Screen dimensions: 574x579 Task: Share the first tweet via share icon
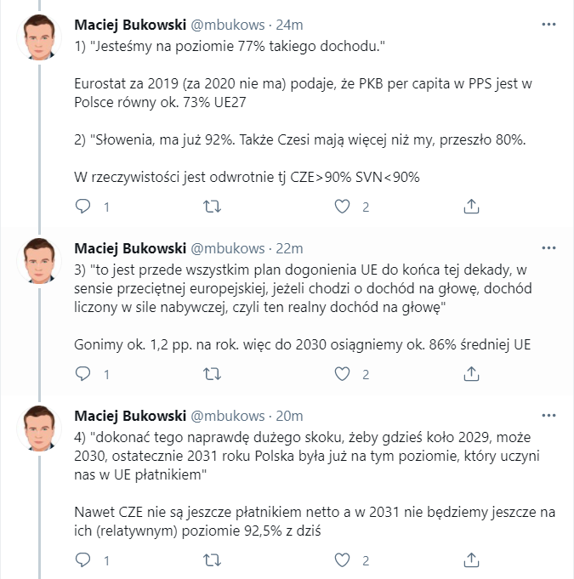point(471,207)
